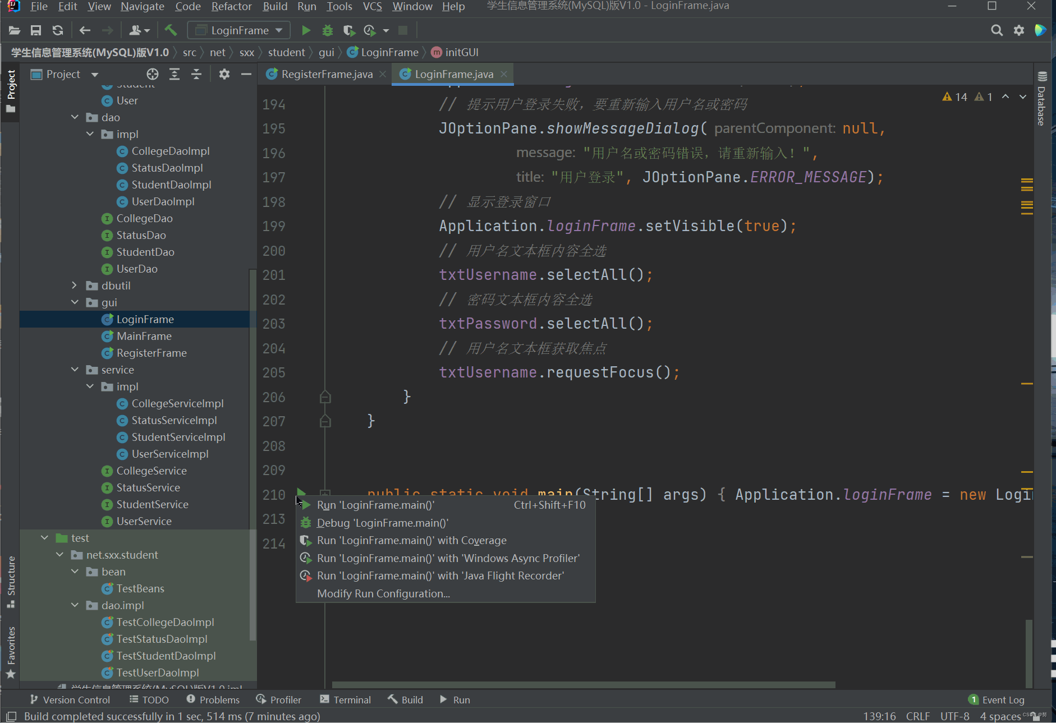Collapse all in the Project panel
1056x723 pixels.
tap(196, 74)
